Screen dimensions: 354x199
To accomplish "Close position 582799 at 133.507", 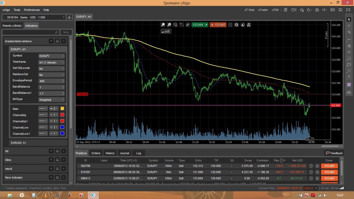I will click(329, 166).
